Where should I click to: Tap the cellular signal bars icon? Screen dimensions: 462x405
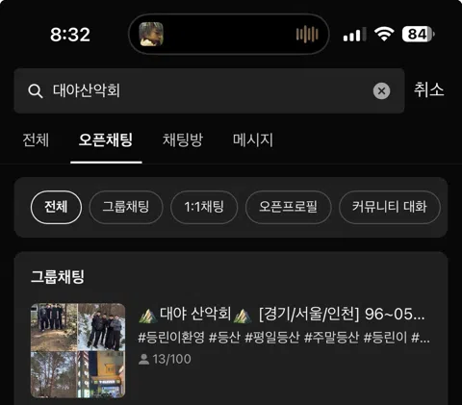(354, 35)
